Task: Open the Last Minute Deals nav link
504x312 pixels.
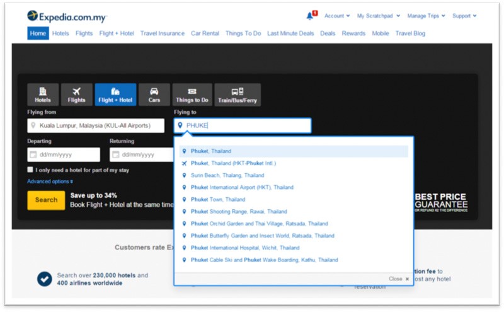Action: pos(290,33)
